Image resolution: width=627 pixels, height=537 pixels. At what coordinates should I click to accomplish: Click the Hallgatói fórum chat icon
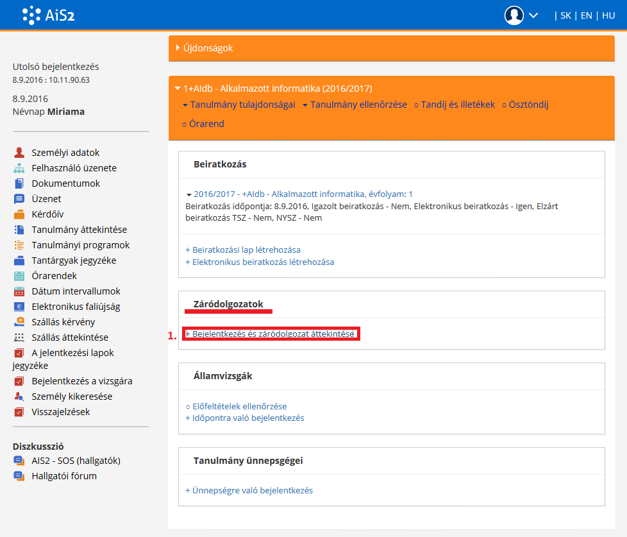[19, 476]
